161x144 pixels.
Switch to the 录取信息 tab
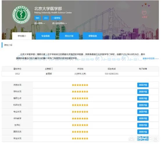coord(93,36)
